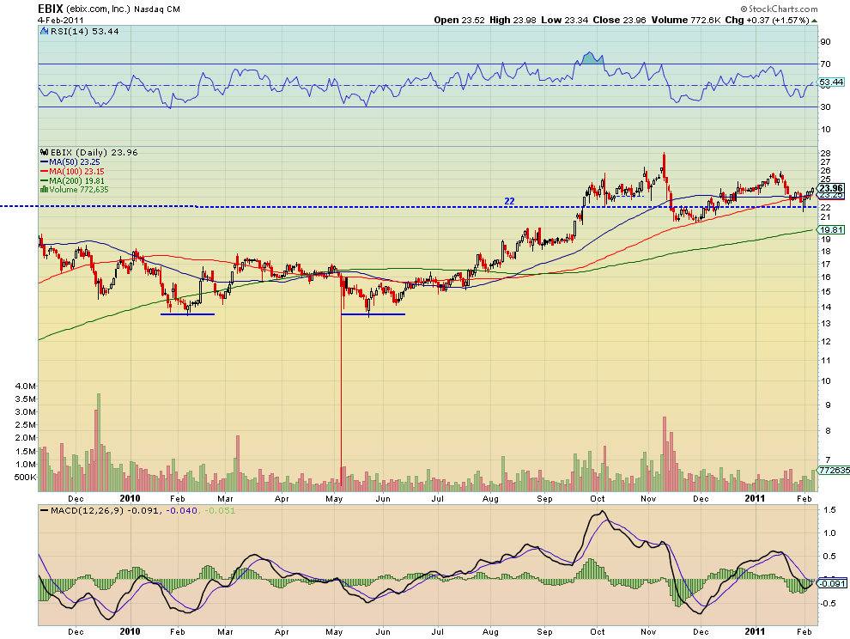The image size is (850, 639).
Task: Click the 19.81 MA(200) tag on right axis
Action: (832, 230)
